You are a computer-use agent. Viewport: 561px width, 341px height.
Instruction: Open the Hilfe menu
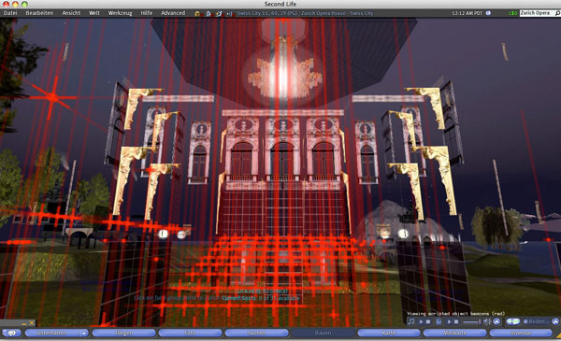pos(147,13)
